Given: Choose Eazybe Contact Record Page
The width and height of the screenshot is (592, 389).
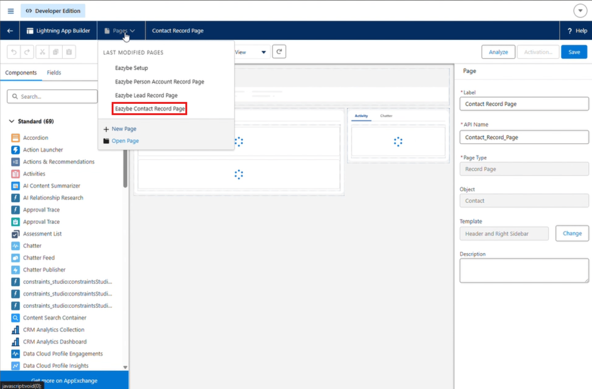Looking at the screenshot, I should 150,109.
